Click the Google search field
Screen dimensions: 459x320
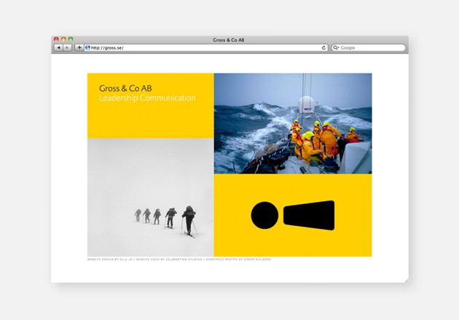(368, 47)
